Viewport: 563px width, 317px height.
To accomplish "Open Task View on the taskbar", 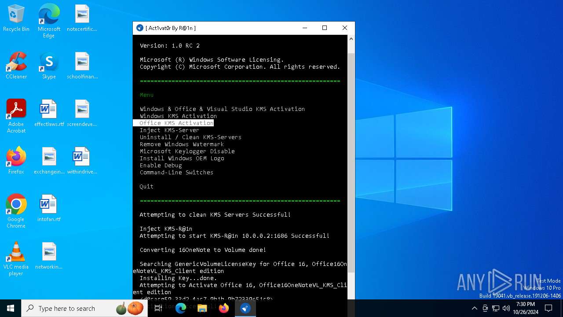I will (x=158, y=308).
